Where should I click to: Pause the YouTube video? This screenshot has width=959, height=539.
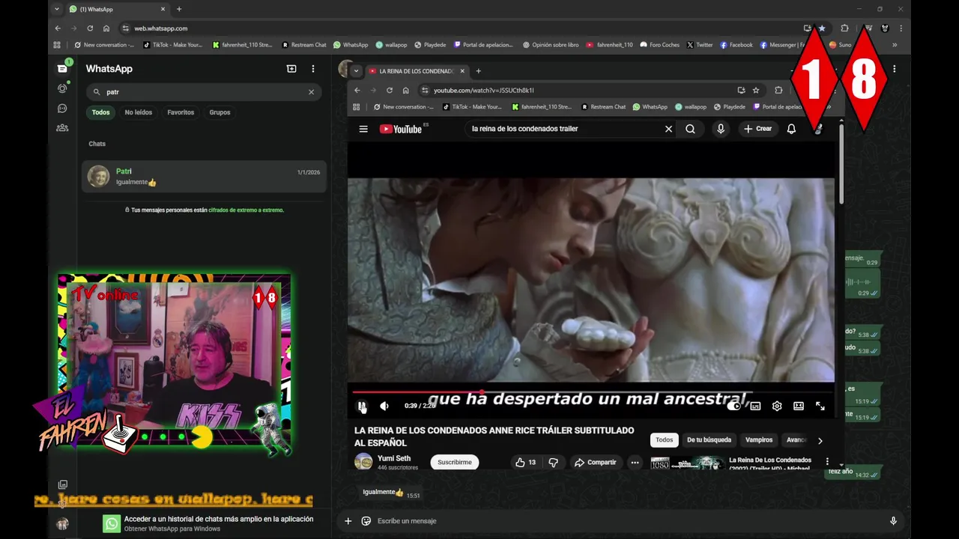[x=362, y=406]
